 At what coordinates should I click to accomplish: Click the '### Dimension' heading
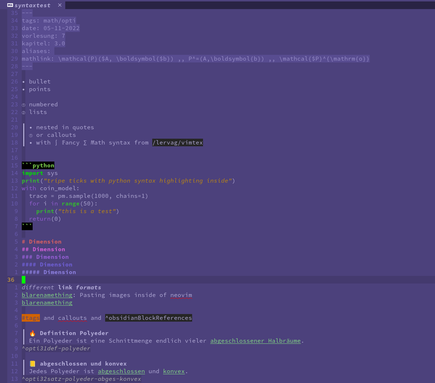45,257
